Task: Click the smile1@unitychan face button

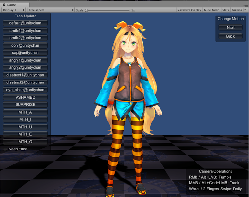Action: pyautogui.click(x=25, y=31)
